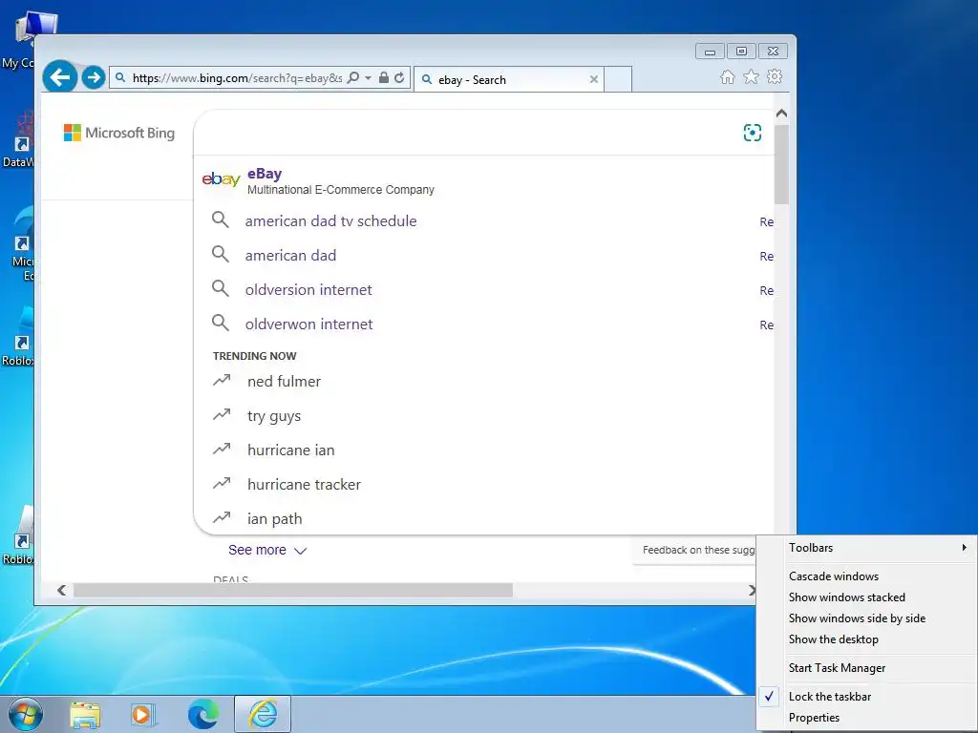978x733 pixels.
Task: Click magnifier icon beside oldversion internet
Action: (x=221, y=288)
